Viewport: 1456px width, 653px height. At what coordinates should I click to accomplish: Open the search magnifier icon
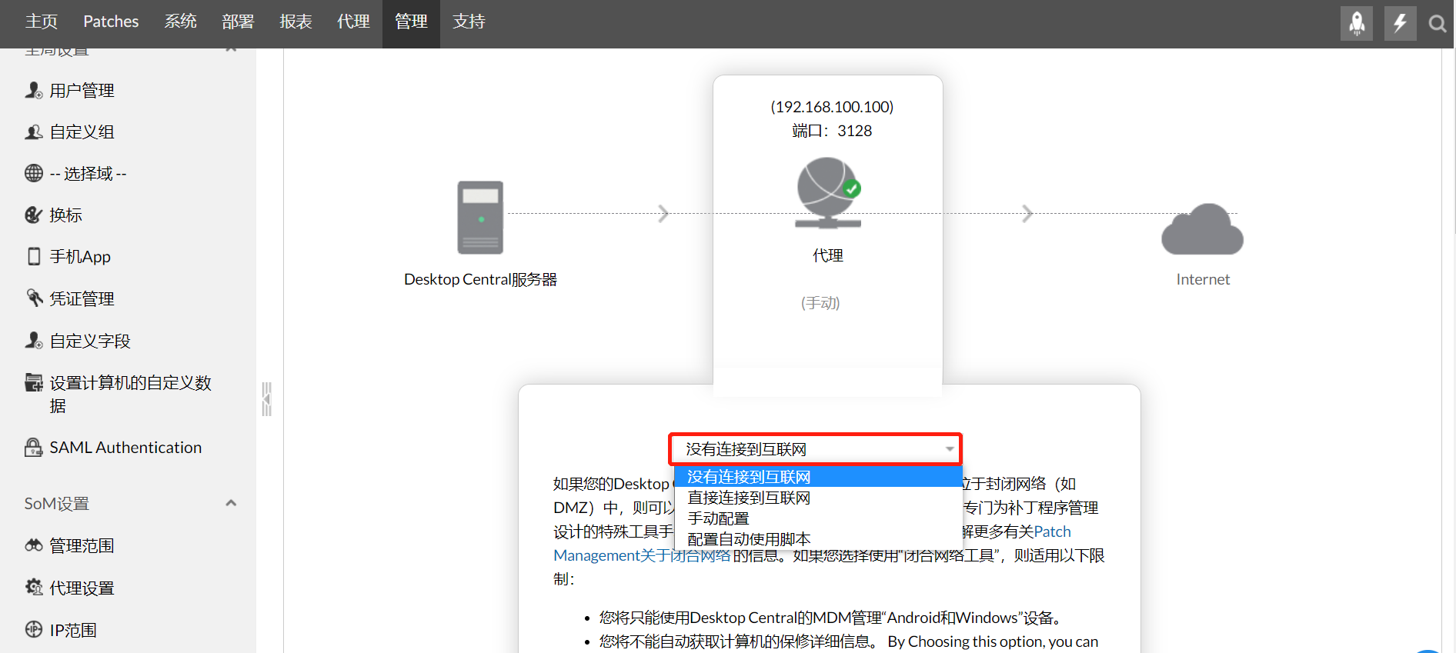pyautogui.click(x=1437, y=24)
